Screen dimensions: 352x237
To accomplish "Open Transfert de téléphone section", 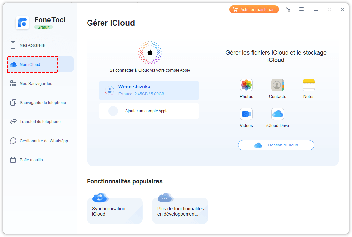I will [x=40, y=122].
